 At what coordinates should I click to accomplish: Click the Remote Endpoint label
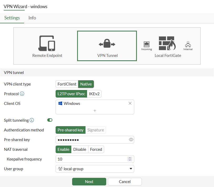click(x=47, y=56)
